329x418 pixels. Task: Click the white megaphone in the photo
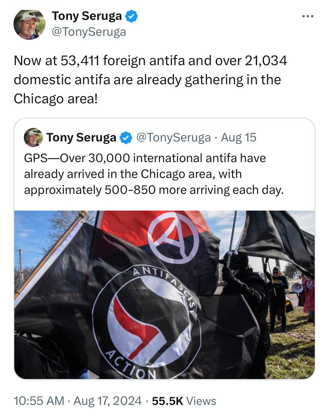click(298, 288)
